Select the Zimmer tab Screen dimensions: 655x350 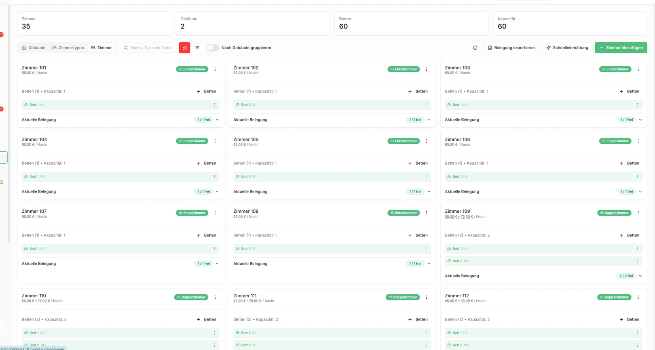(x=101, y=48)
